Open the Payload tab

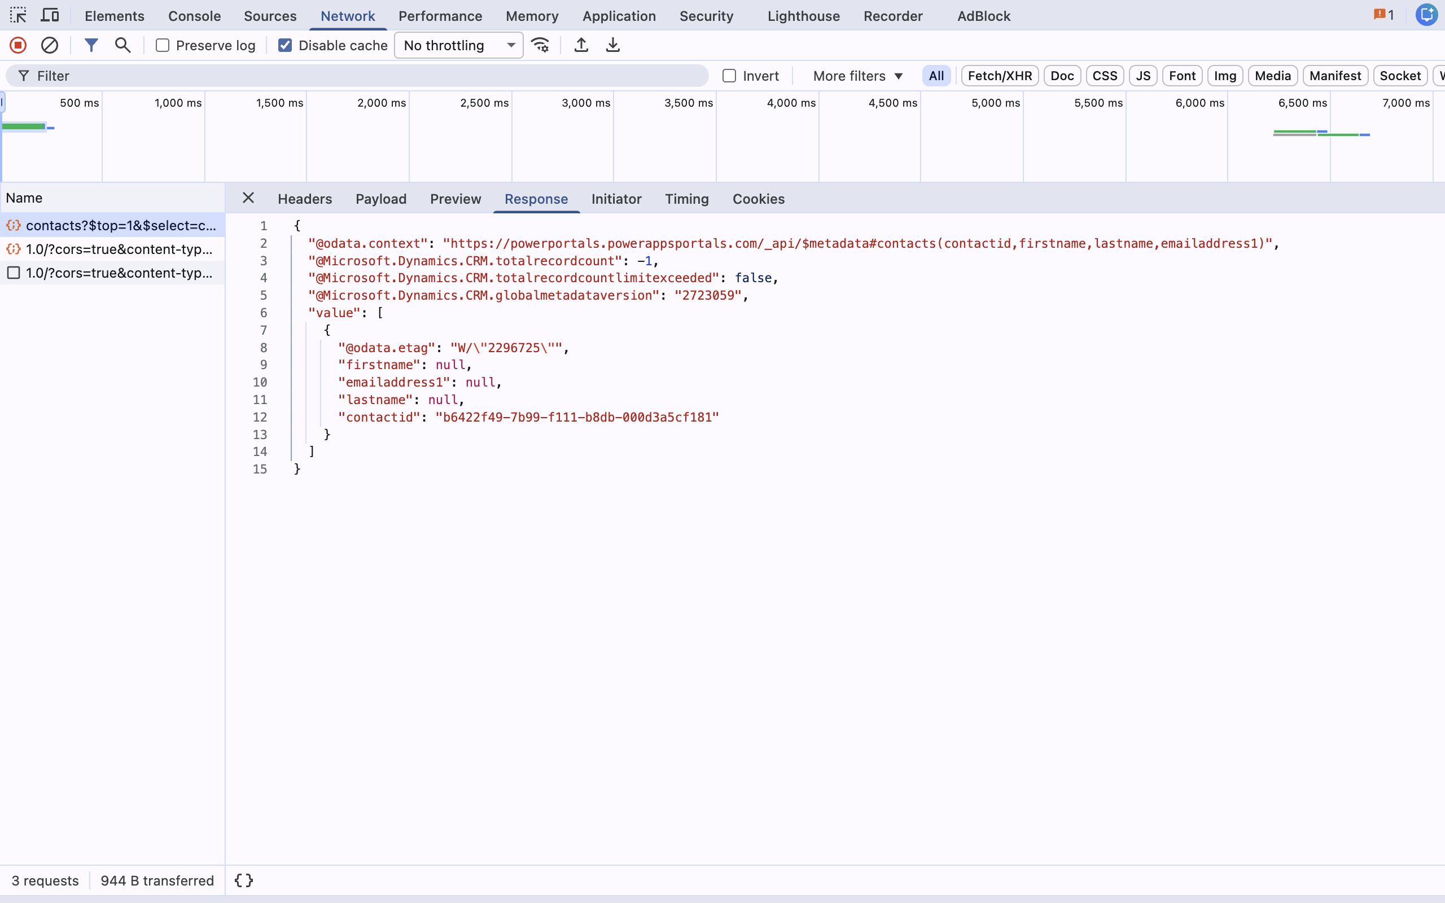coord(381,199)
